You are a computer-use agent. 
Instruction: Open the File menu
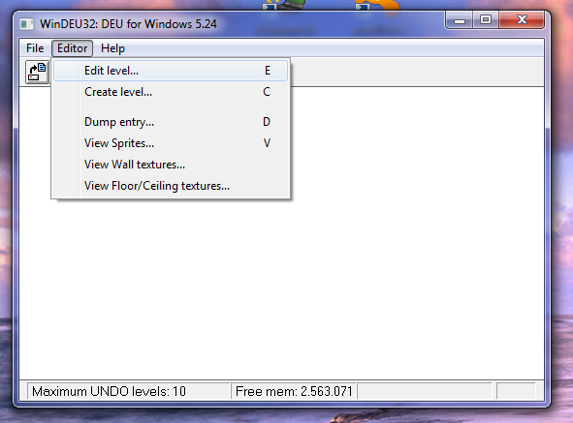tap(35, 48)
